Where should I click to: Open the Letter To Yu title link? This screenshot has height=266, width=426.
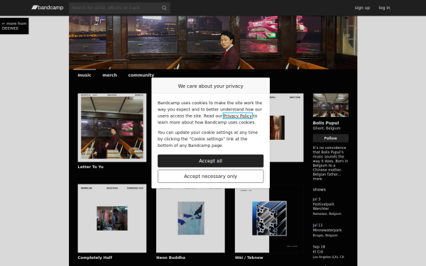90,167
